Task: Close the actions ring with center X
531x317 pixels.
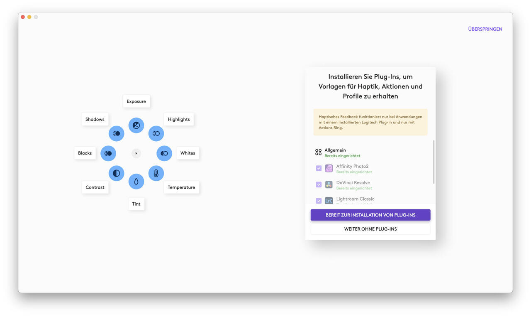Action: click(136, 153)
